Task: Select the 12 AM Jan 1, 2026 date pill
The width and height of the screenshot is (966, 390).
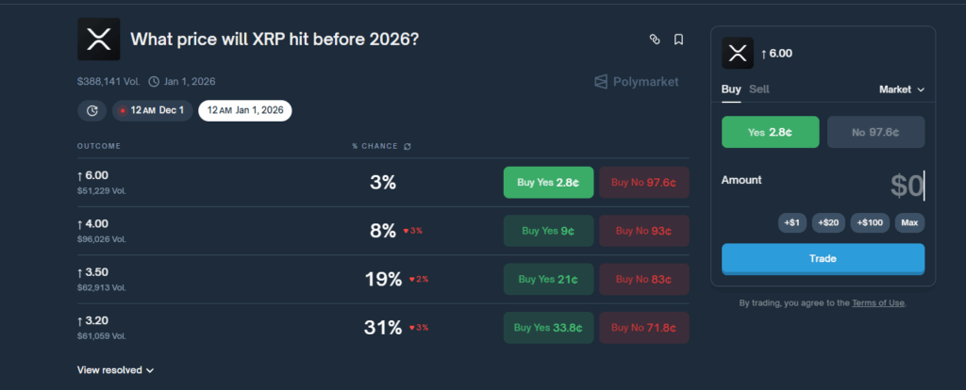Action: tap(244, 110)
